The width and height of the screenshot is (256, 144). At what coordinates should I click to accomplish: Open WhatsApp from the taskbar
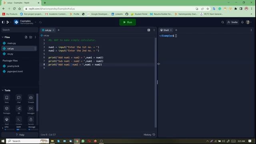[x=83, y=141]
